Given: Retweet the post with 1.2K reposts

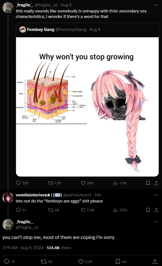Looking at the screenshot, I should (x=54, y=183).
